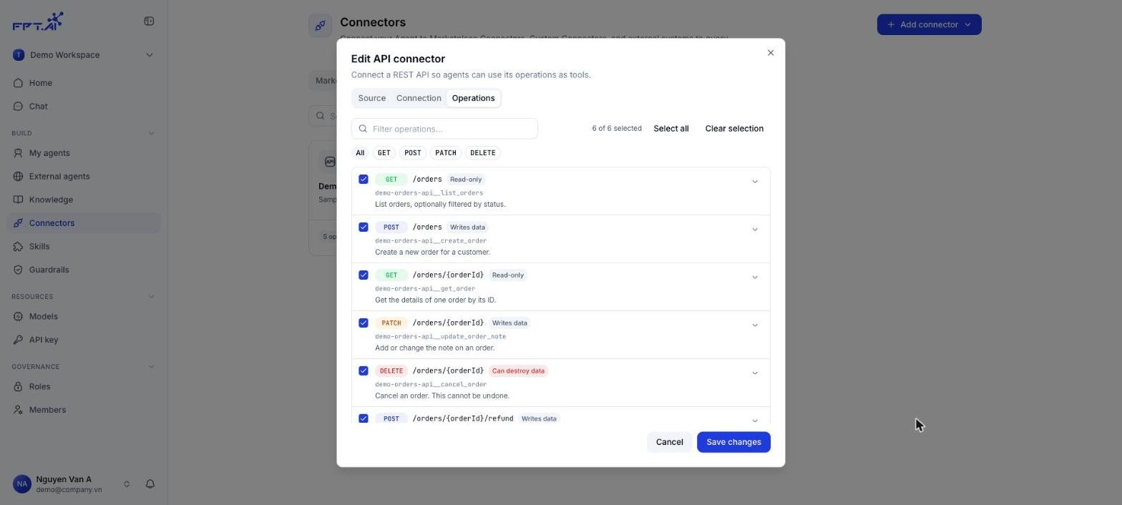Screen dimensions: 1122x505
Task: Switch to the Source tab
Action: [371, 99]
